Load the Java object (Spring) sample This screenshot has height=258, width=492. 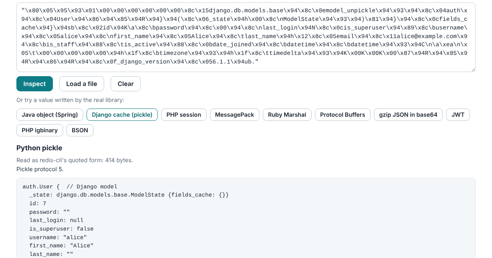(50, 115)
